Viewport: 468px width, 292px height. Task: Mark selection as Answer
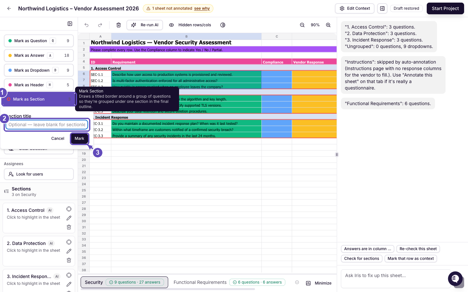point(39,55)
